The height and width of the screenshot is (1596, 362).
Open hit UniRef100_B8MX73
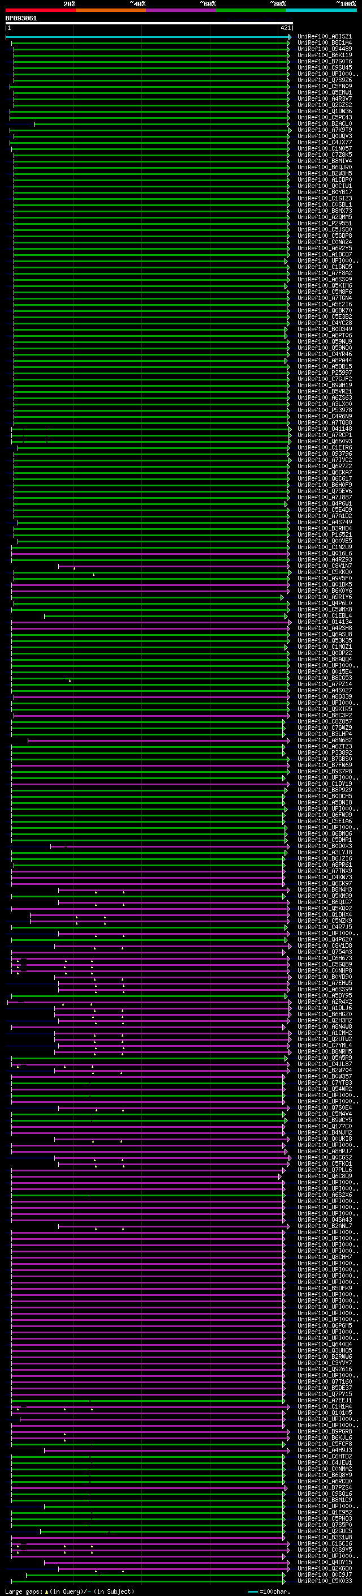tap(324, 211)
